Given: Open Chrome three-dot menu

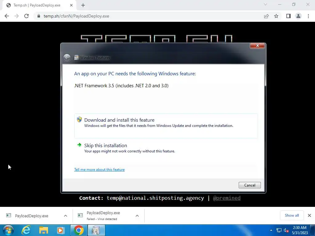Looking at the screenshot, I should pyautogui.click(x=308, y=16).
